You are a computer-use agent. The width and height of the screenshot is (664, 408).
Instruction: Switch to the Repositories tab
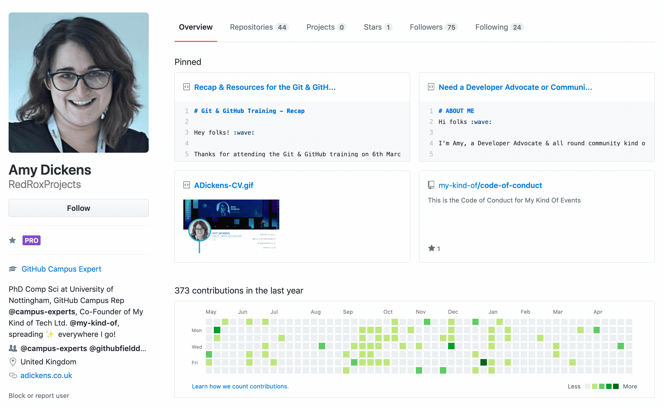[x=259, y=27]
